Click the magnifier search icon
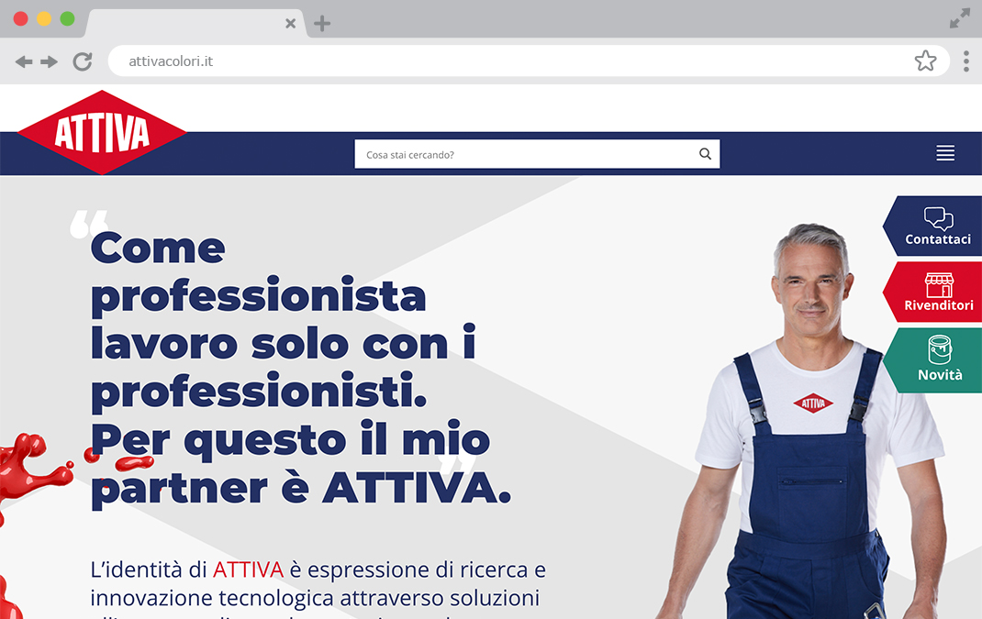The height and width of the screenshot is (619, 982). [705, 154]
